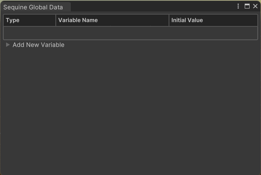Close the Sequine Global Data window
The image size is (261, 175).
point(255,6)
